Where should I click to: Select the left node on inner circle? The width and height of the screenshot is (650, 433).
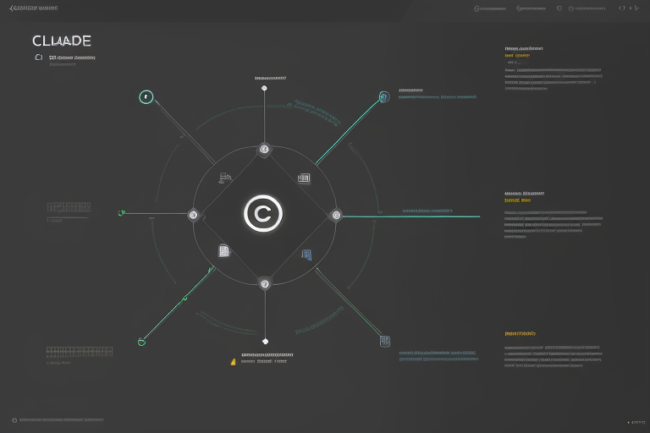click(x=193, y=215)
